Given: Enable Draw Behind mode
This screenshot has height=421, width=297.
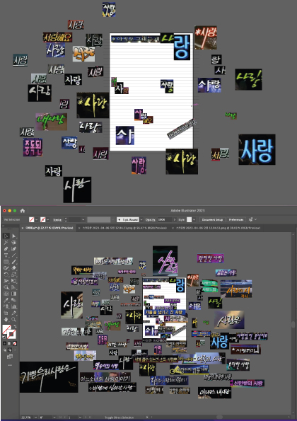Looking at the screenshot, I should 10,350.
